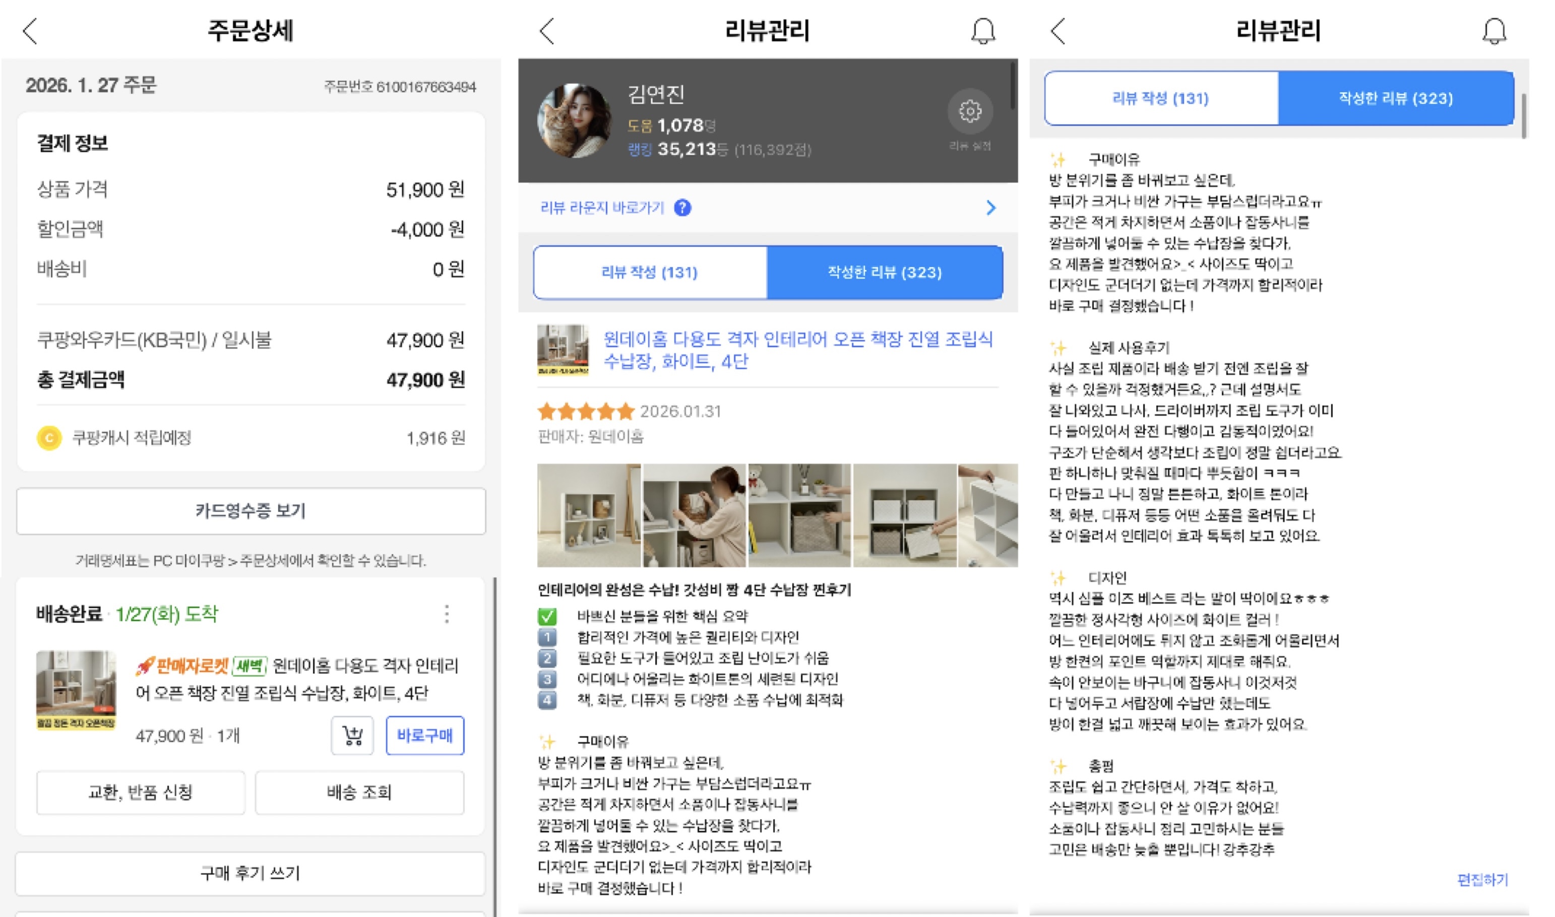Click scrollbar on the 주문상세 screen
Image resolution: width=1555 pixels, height=917 pixels.
click(x=495, y=747)
